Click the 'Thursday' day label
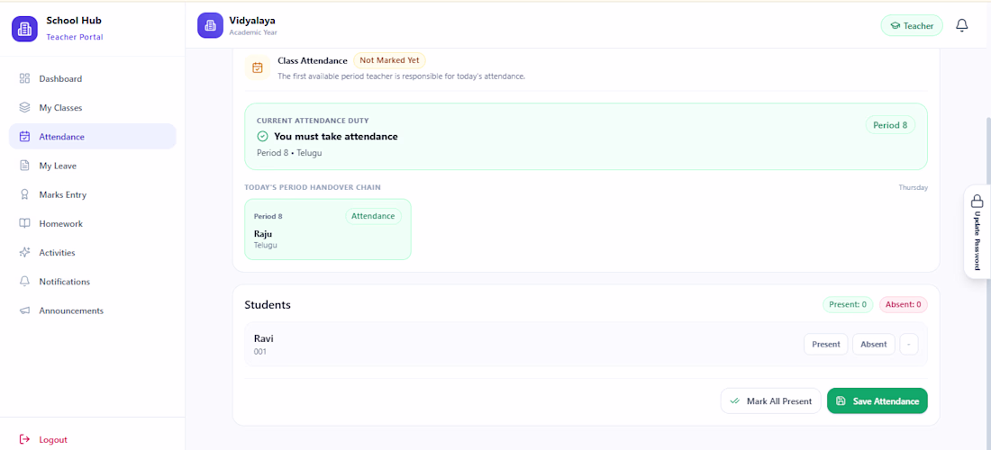991x450 pixels. coord(914,187)
